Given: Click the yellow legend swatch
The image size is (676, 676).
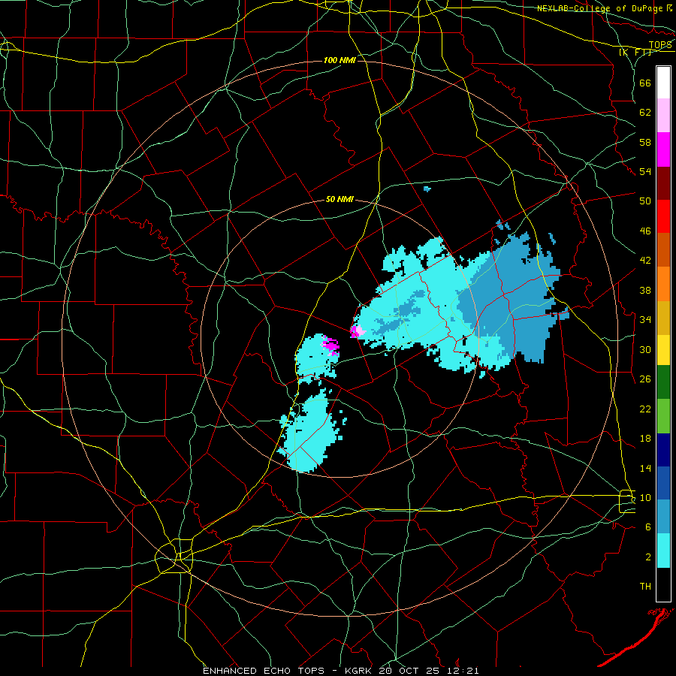Looking at the screenshot, I should [x=663, y=349].
